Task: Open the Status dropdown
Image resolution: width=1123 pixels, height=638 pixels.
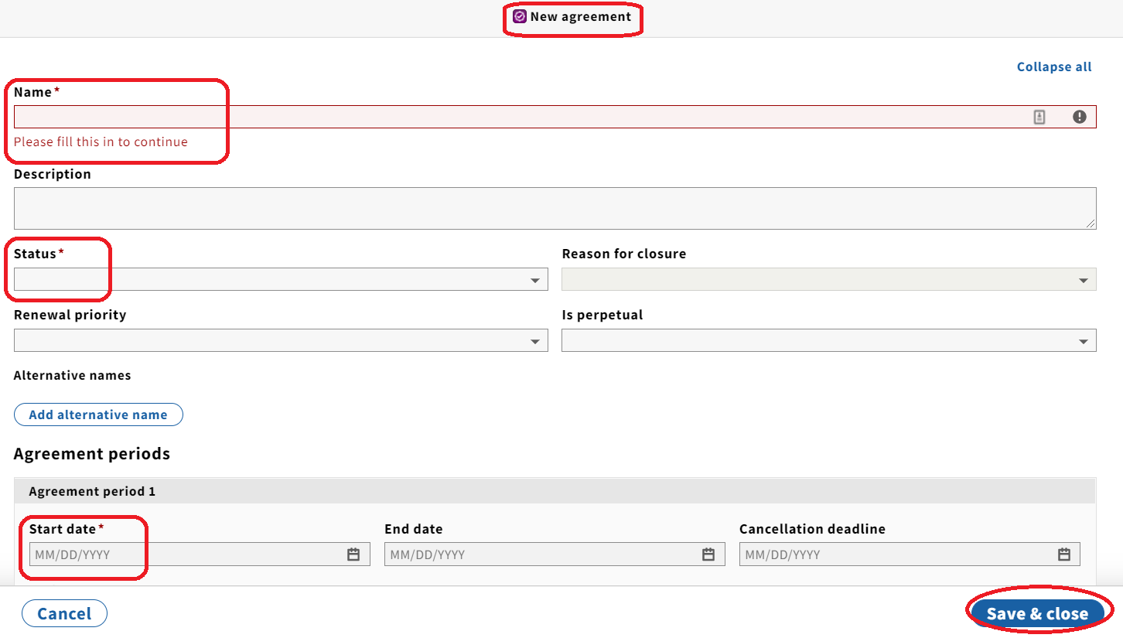Action: [x=281, y=279]
